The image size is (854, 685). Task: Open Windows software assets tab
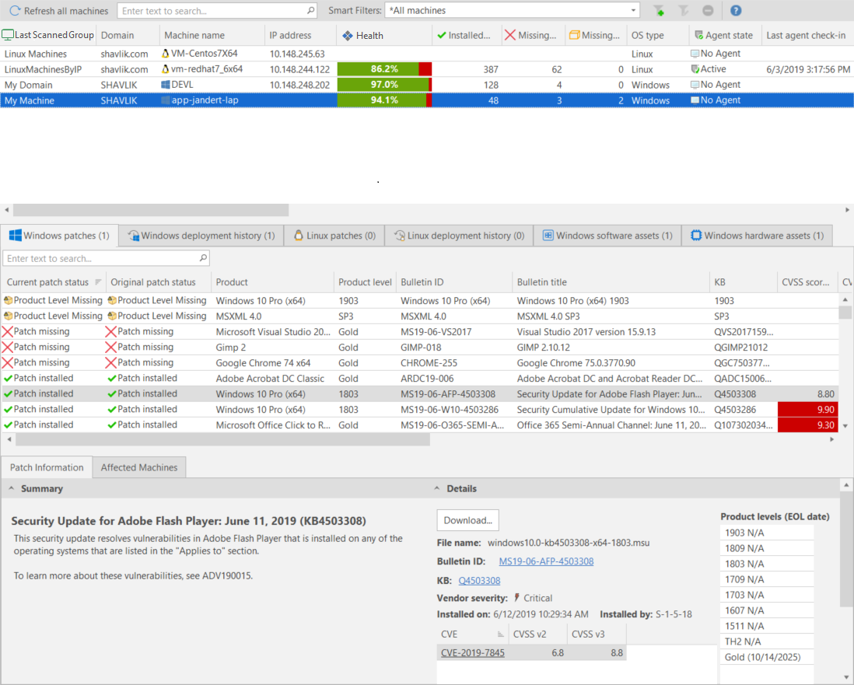[x=607, y=236]
